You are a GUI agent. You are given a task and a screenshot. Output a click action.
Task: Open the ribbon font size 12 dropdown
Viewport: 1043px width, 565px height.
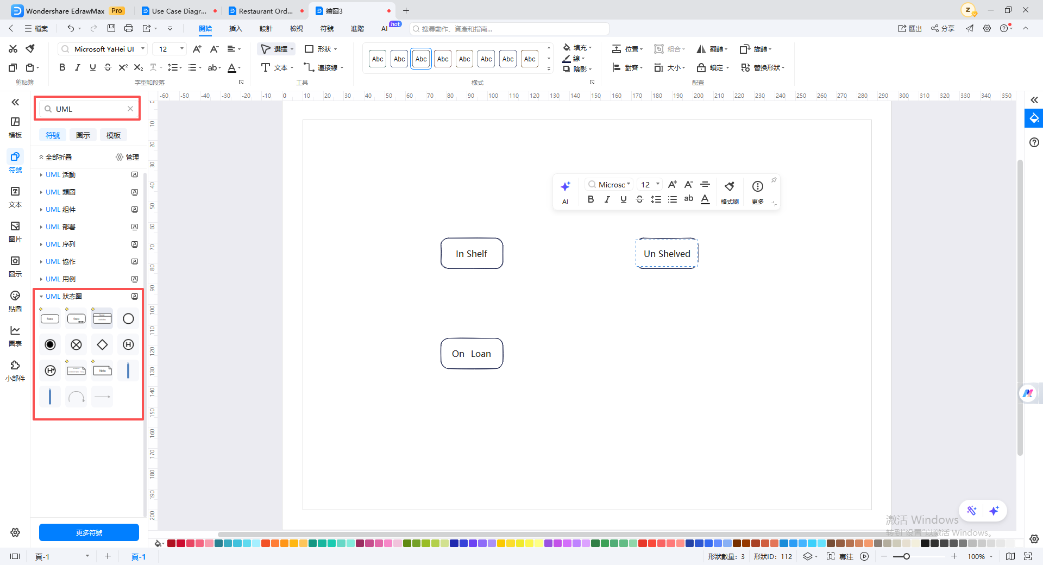coord(169,49)
